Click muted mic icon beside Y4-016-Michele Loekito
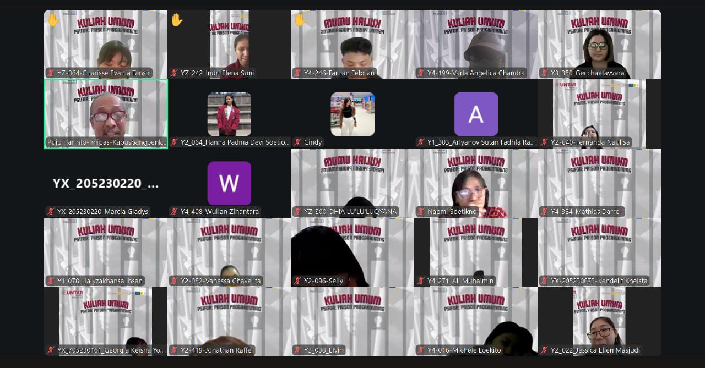Image resolution: width=705 pixels, height=368 pixels. point(421,350)
